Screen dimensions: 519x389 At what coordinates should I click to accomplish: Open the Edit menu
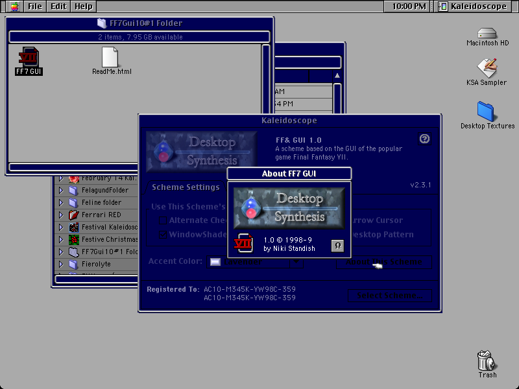(x=58, y=6)
